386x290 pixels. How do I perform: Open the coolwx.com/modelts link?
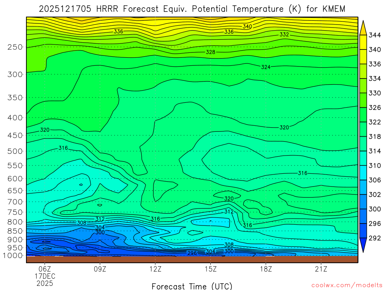[x=347, y=285]
